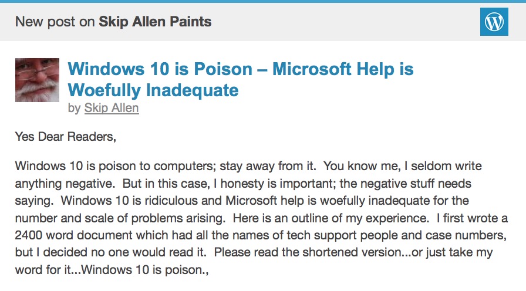This screenshot has height=291, width=526.
Task: Open Skip Allen's bearded avatar photo
Action: 37,80
